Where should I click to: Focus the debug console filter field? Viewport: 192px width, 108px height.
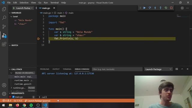tap(117, 69)
